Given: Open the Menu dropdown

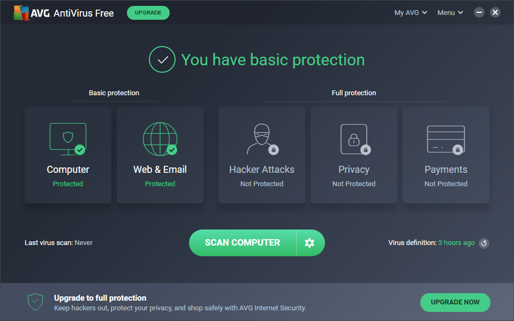Looking at the screenshot, I should [x=450, y=13].
